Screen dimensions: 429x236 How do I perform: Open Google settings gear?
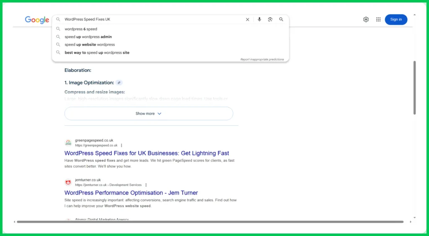[x=366, y=19]
